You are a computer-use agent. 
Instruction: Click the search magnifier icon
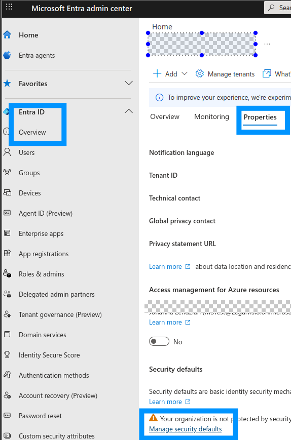tap(271, 8)
